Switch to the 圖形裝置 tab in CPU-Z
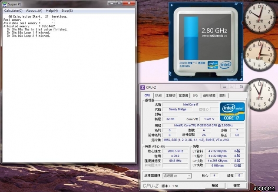Image resolution: width=278 pixels, height=192 pixels. (209, 96)
